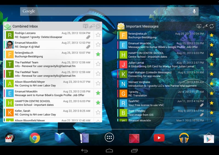Open 'Connecting for app review' message
The image size is (219, 155).
pos(145,76)
